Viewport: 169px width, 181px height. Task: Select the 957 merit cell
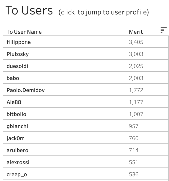[134, 126]
